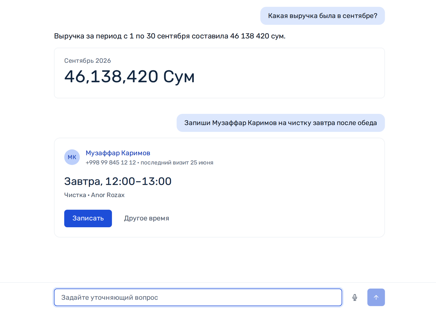Click the microphone voice input icon
Screen dimensions: 436x327
(355, 297)
